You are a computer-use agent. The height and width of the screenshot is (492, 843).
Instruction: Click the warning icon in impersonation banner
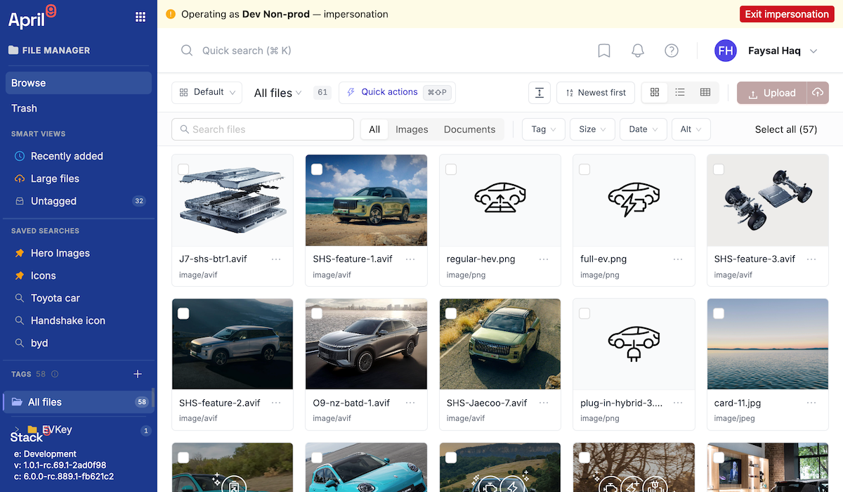click(x=171, y=14)
